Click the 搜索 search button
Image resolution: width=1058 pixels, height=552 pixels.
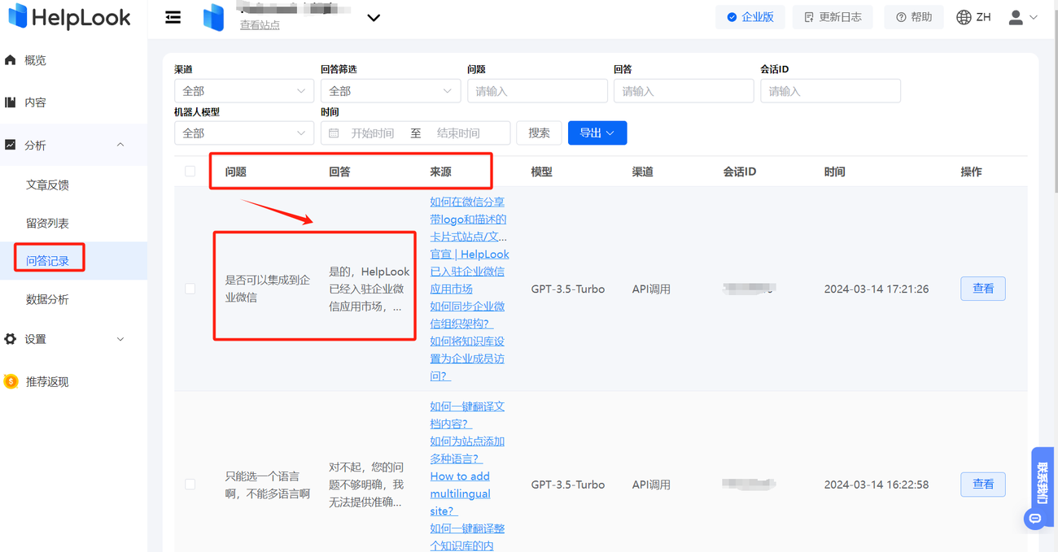coord(539,133)
